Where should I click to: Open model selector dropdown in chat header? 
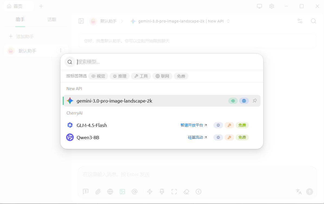pos(180,21)
